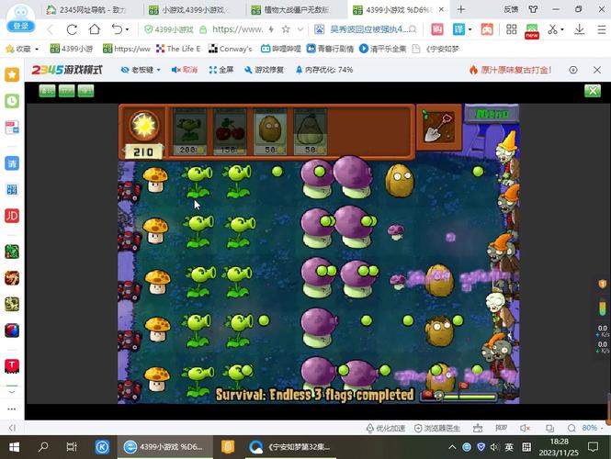
Task: Pick the Cherry Bomb seed packet
Action: (x=229, y=130)
